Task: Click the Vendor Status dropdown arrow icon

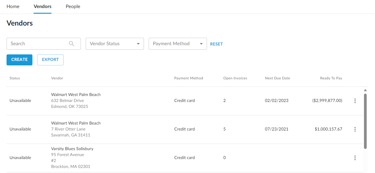Action: [138, 44]
